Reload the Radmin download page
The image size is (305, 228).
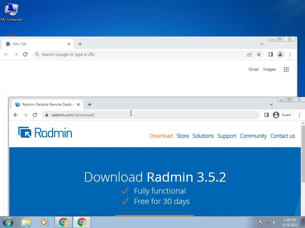pyautogui.click(x=35, y=115)
